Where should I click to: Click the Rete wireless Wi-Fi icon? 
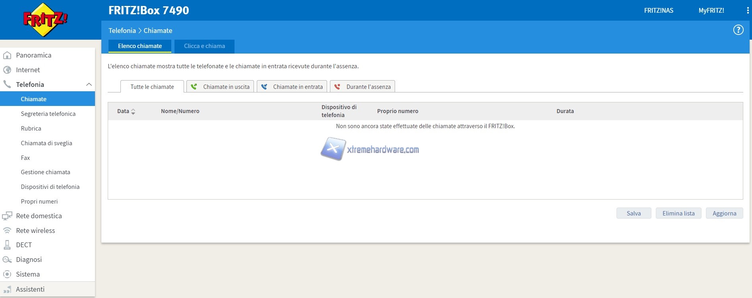coord(7,231)
